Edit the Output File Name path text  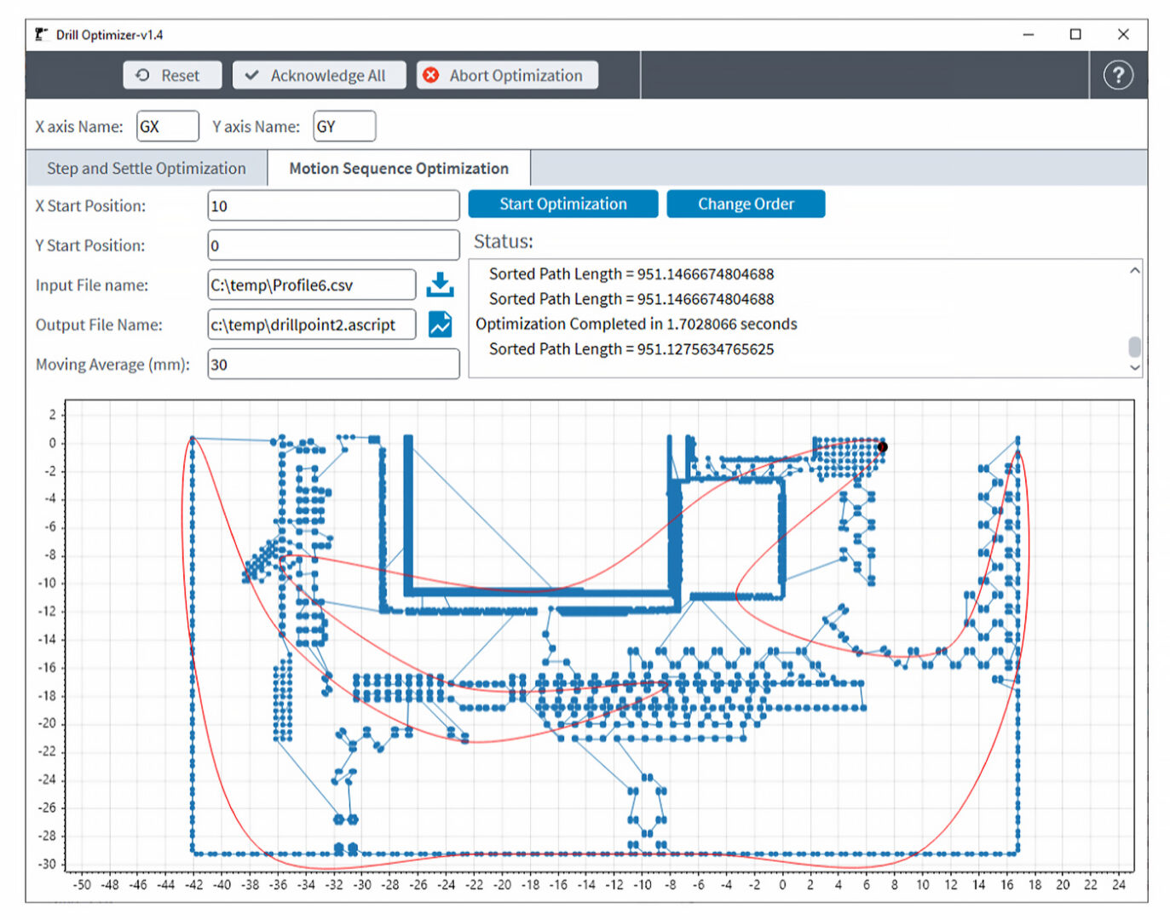tap(311, 325)
